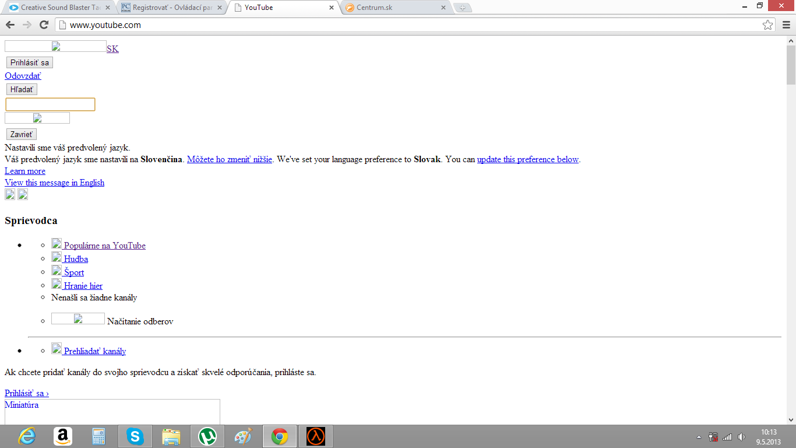Click the volume icon in system tray
The image size is (796, 448).
tap(741, 436)
